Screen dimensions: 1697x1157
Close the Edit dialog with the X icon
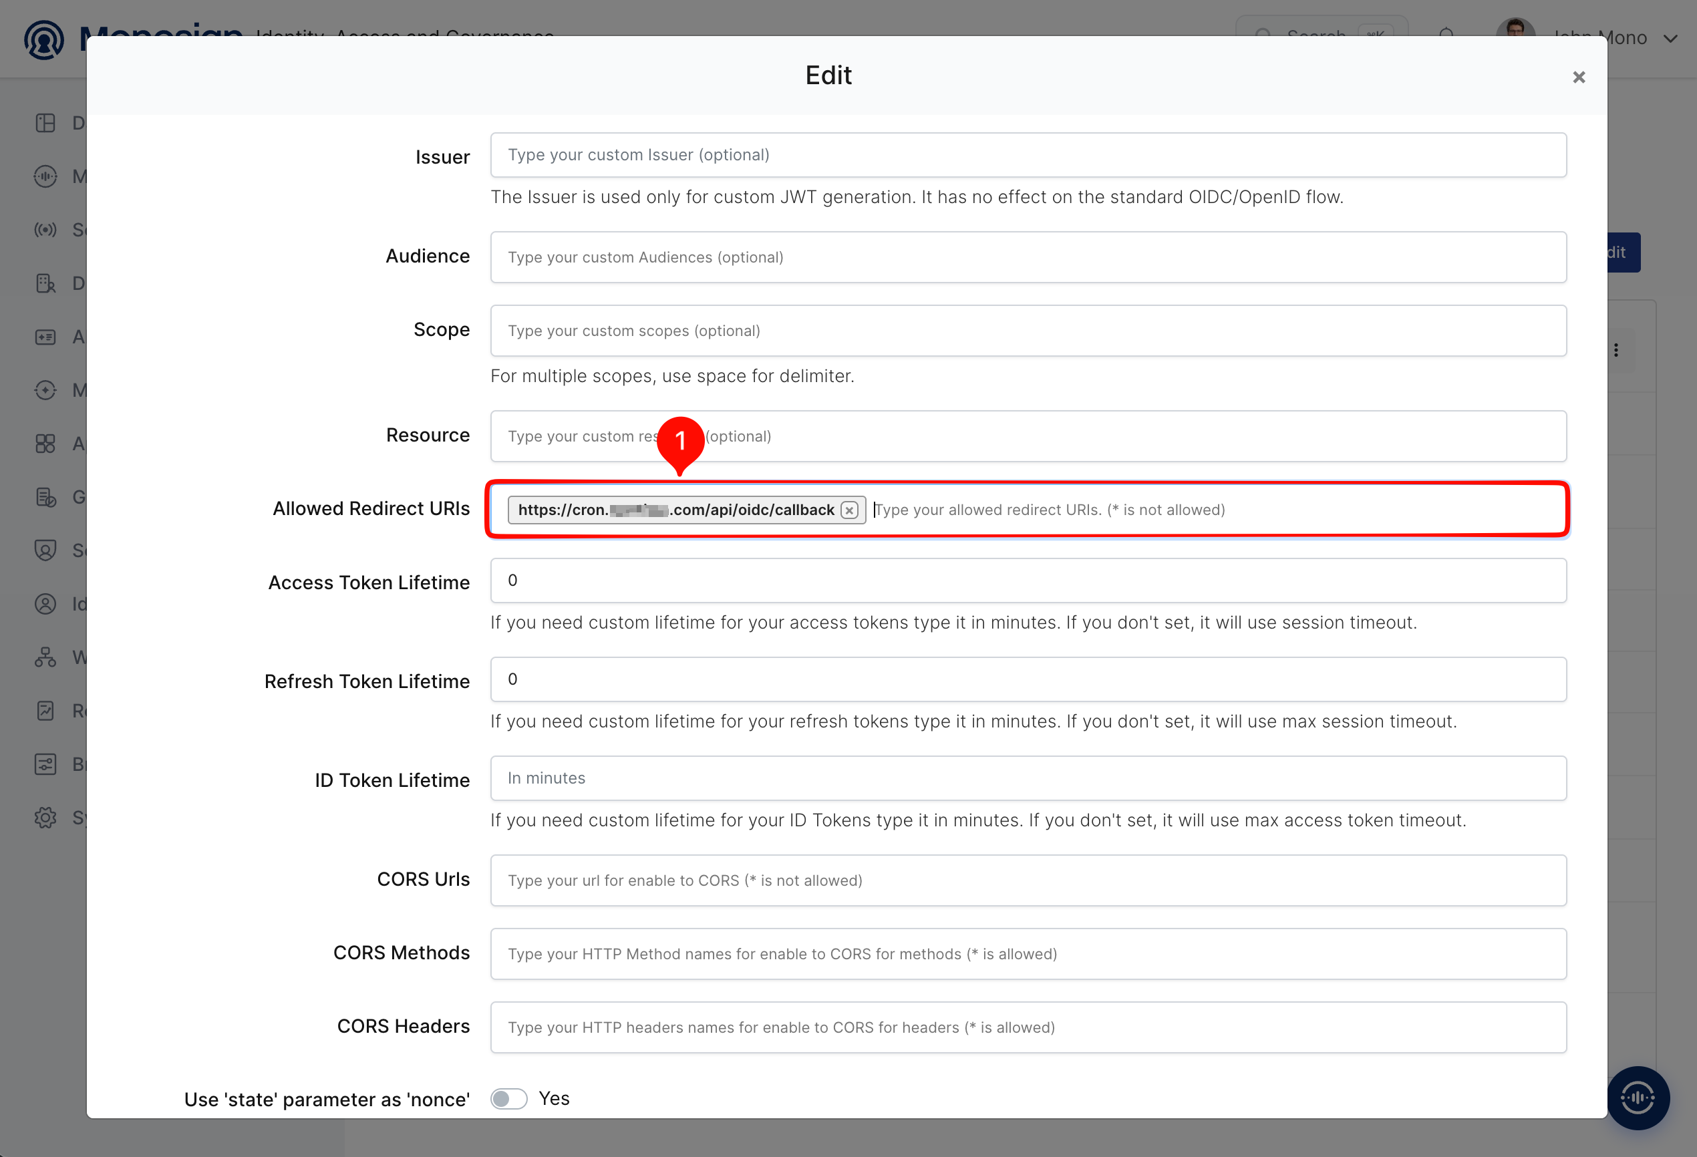point(1579,77)
